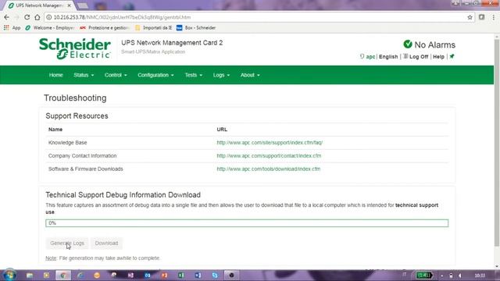Open the Box - Schneider bookmark
Screen dimensions: 500x281
[x=196, y=28]
